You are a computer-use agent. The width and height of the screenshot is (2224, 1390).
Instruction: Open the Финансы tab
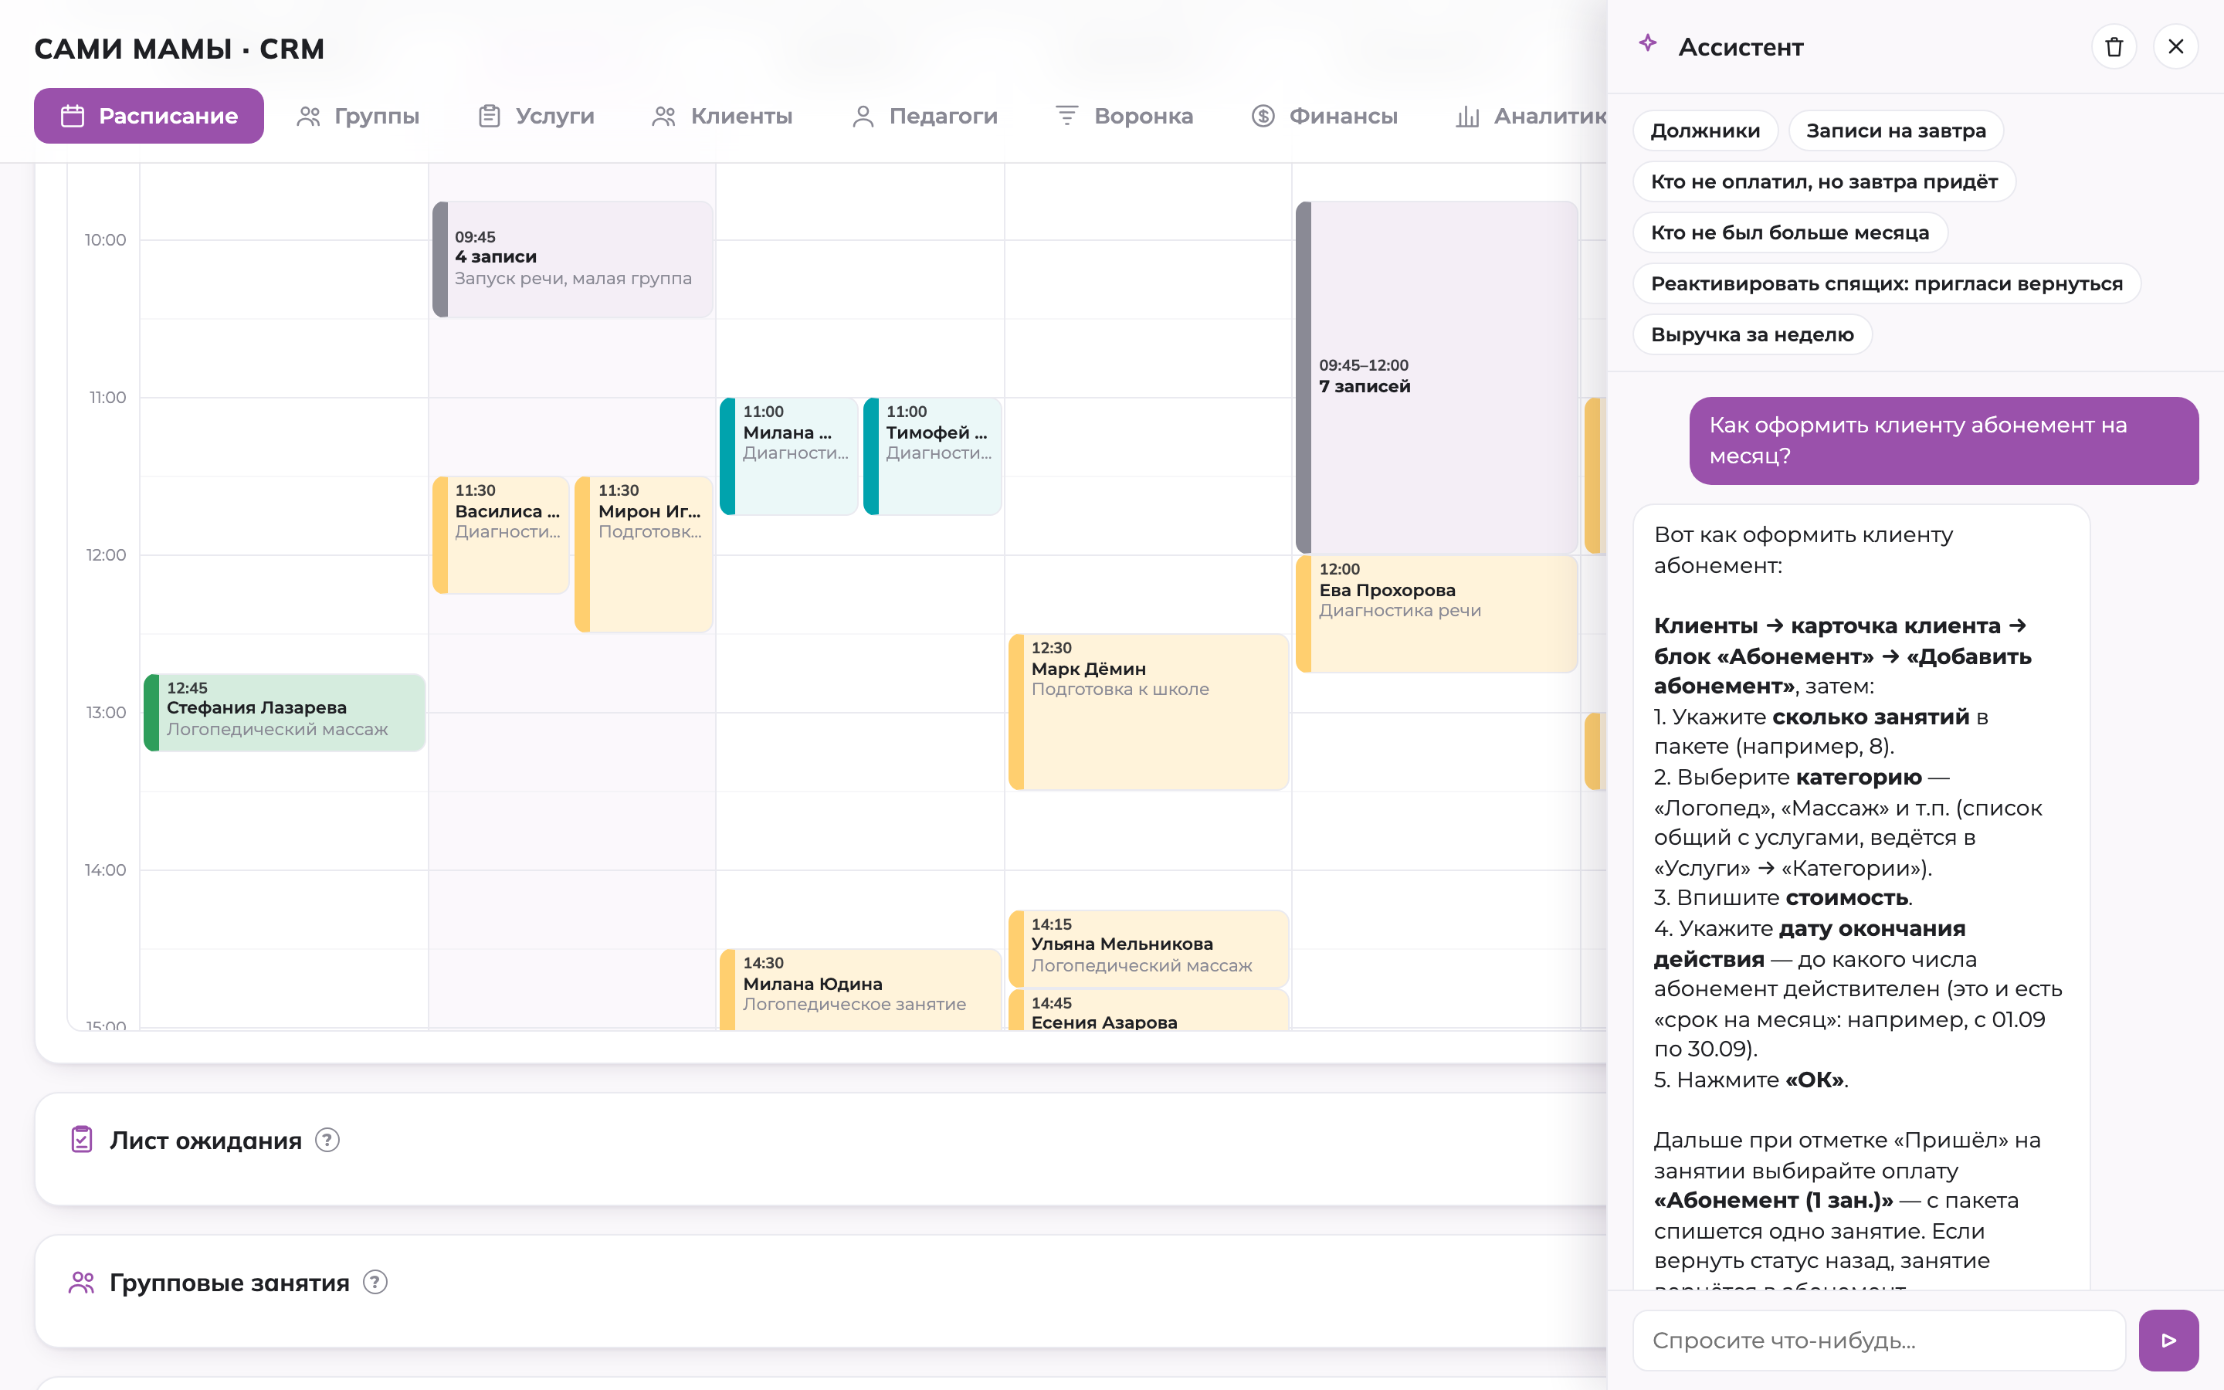pyautogui.click(x=1324, y=116)
